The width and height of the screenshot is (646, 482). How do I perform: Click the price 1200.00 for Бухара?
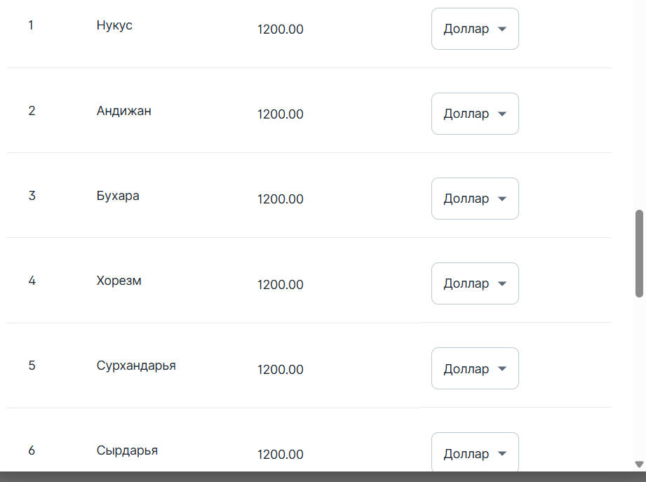[280, 199]
